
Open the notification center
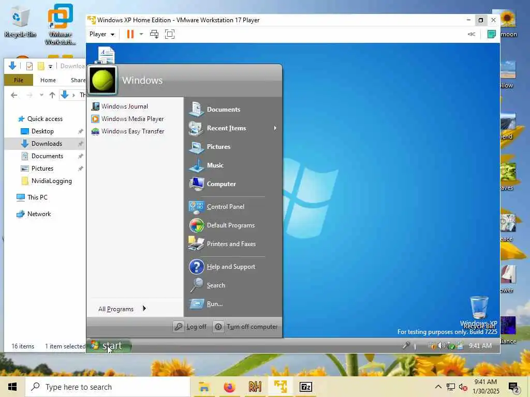(514, 387)
